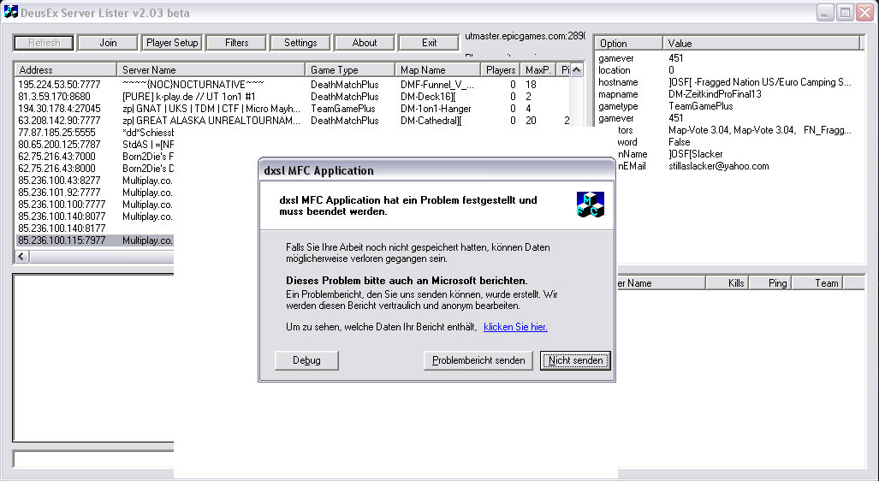
Task: Click the ~~~~{NOC}NOCTURNATIVE~~~ server name
Action: click(x=193, y=85)
